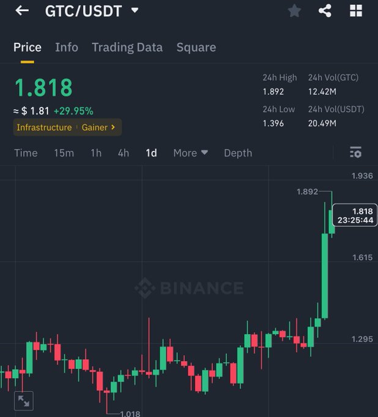Viewport: 378px width, 417px height.
Task: Open the Trading Data tab
Action: [x=127, y=47]
